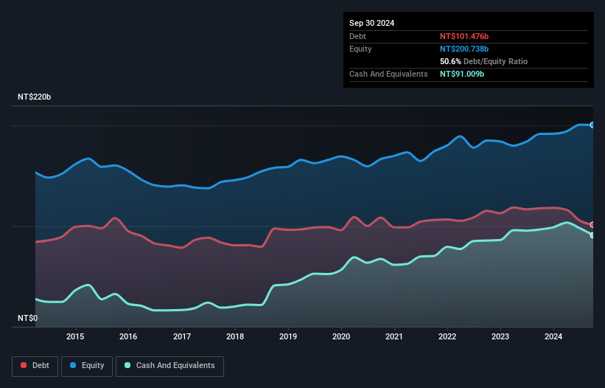
Task: Click the 2018 axis label
Action: (235, 336)
